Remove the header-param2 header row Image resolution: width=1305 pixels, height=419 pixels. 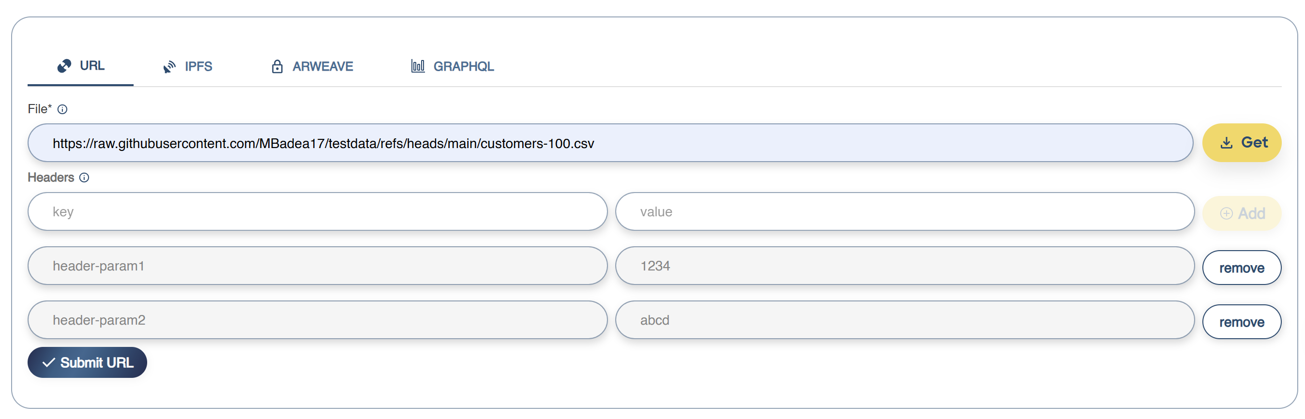1241,322
